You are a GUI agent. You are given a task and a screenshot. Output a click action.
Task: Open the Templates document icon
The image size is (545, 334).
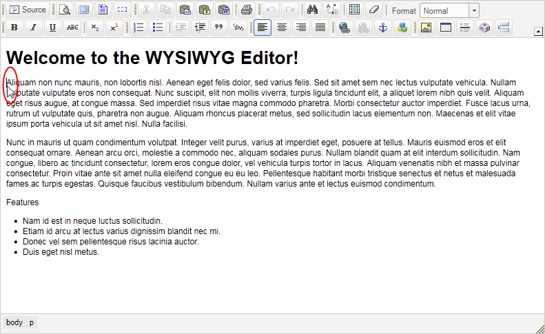[103, 10]
